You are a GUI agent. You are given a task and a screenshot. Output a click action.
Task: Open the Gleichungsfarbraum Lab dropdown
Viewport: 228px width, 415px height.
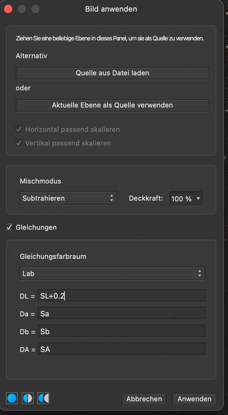point(112,273)
